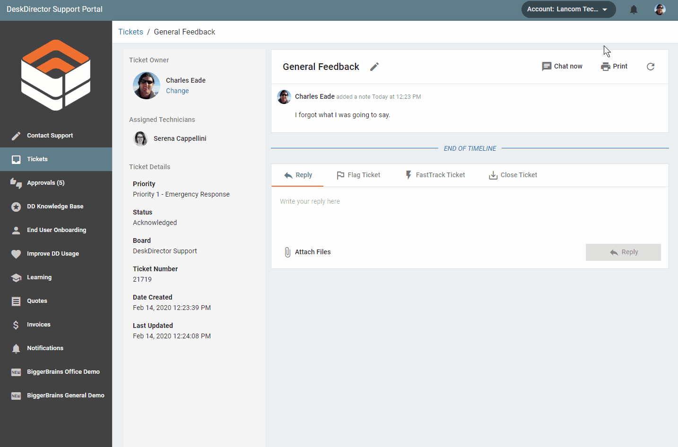Open DD Knowledge Base menu item
The width and height of the screenshot is (678, 447).
[x=55, y=206]
